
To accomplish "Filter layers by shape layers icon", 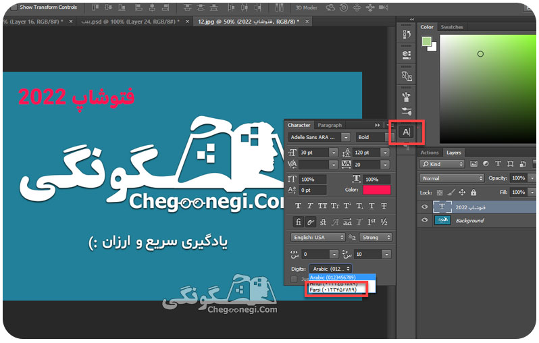I will [511, 164].
